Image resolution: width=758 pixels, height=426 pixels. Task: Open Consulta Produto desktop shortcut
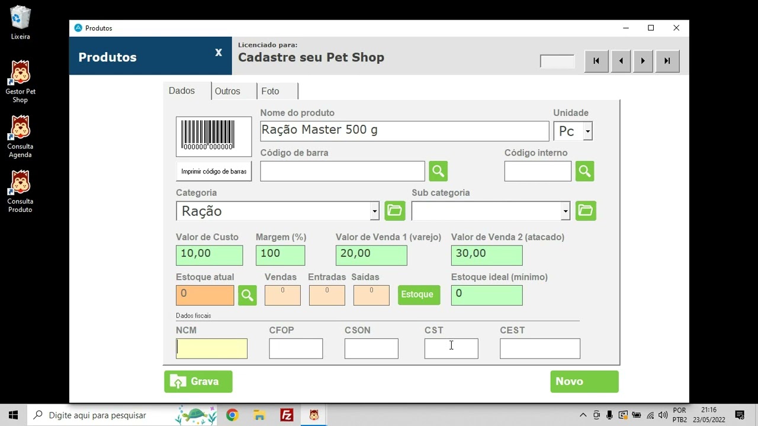[x=20, y=192]
